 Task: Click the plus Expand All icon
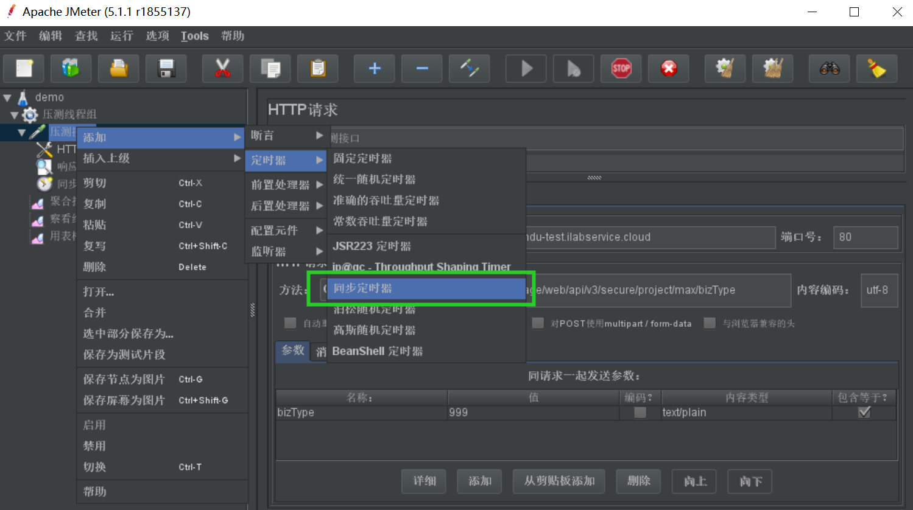click(375, 68)
